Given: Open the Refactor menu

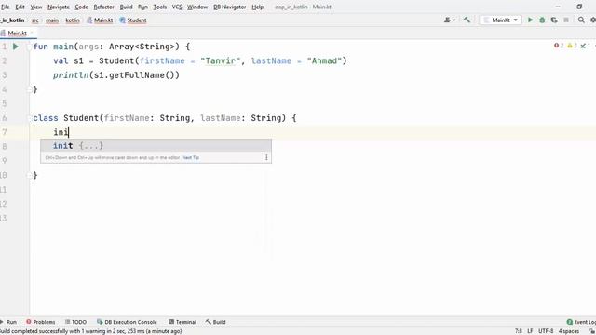Looking at the screenshot, I should point(103,7).
